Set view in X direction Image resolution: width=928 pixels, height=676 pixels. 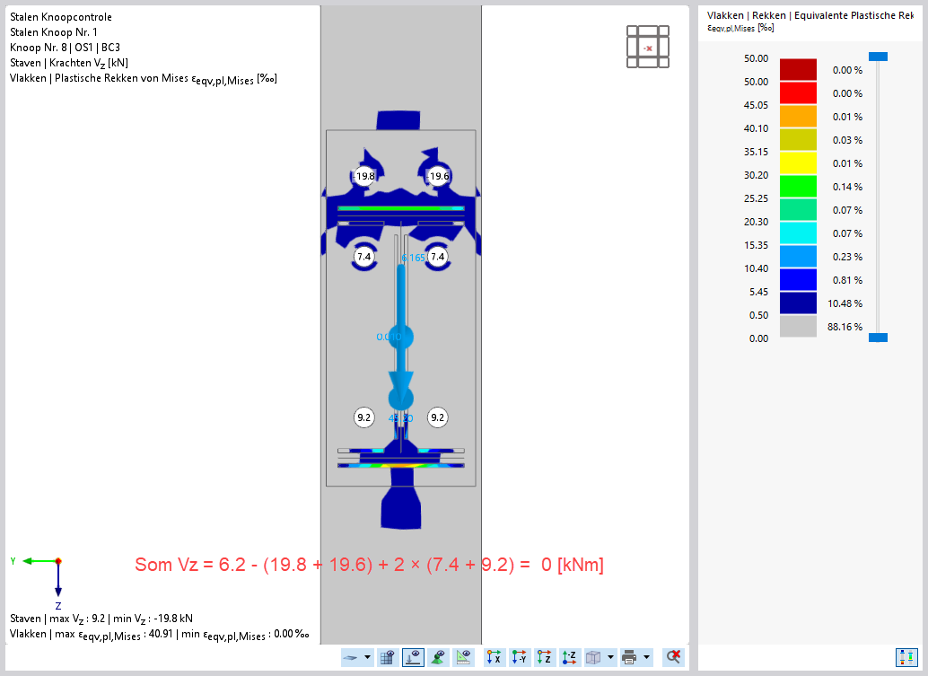[494, 657]
